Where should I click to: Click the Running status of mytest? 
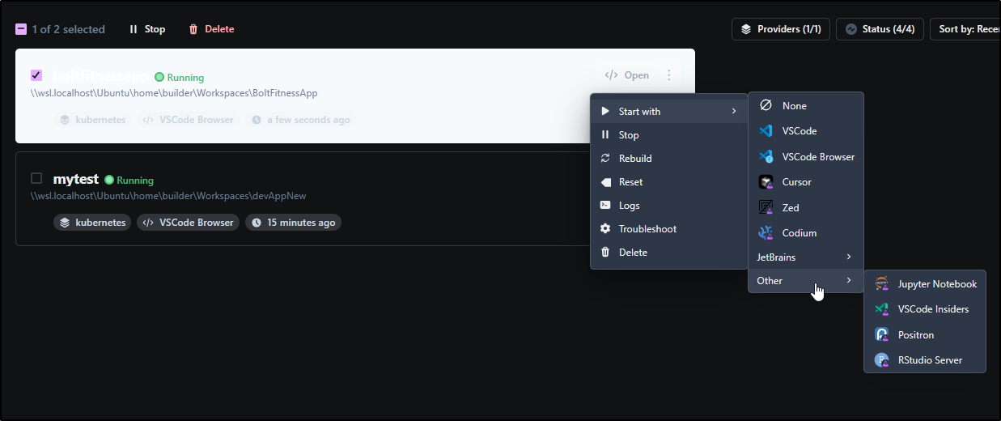coord(129,180)
